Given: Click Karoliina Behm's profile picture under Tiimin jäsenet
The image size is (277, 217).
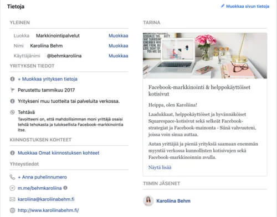Looking at the screenshot, I should (148, 201).
